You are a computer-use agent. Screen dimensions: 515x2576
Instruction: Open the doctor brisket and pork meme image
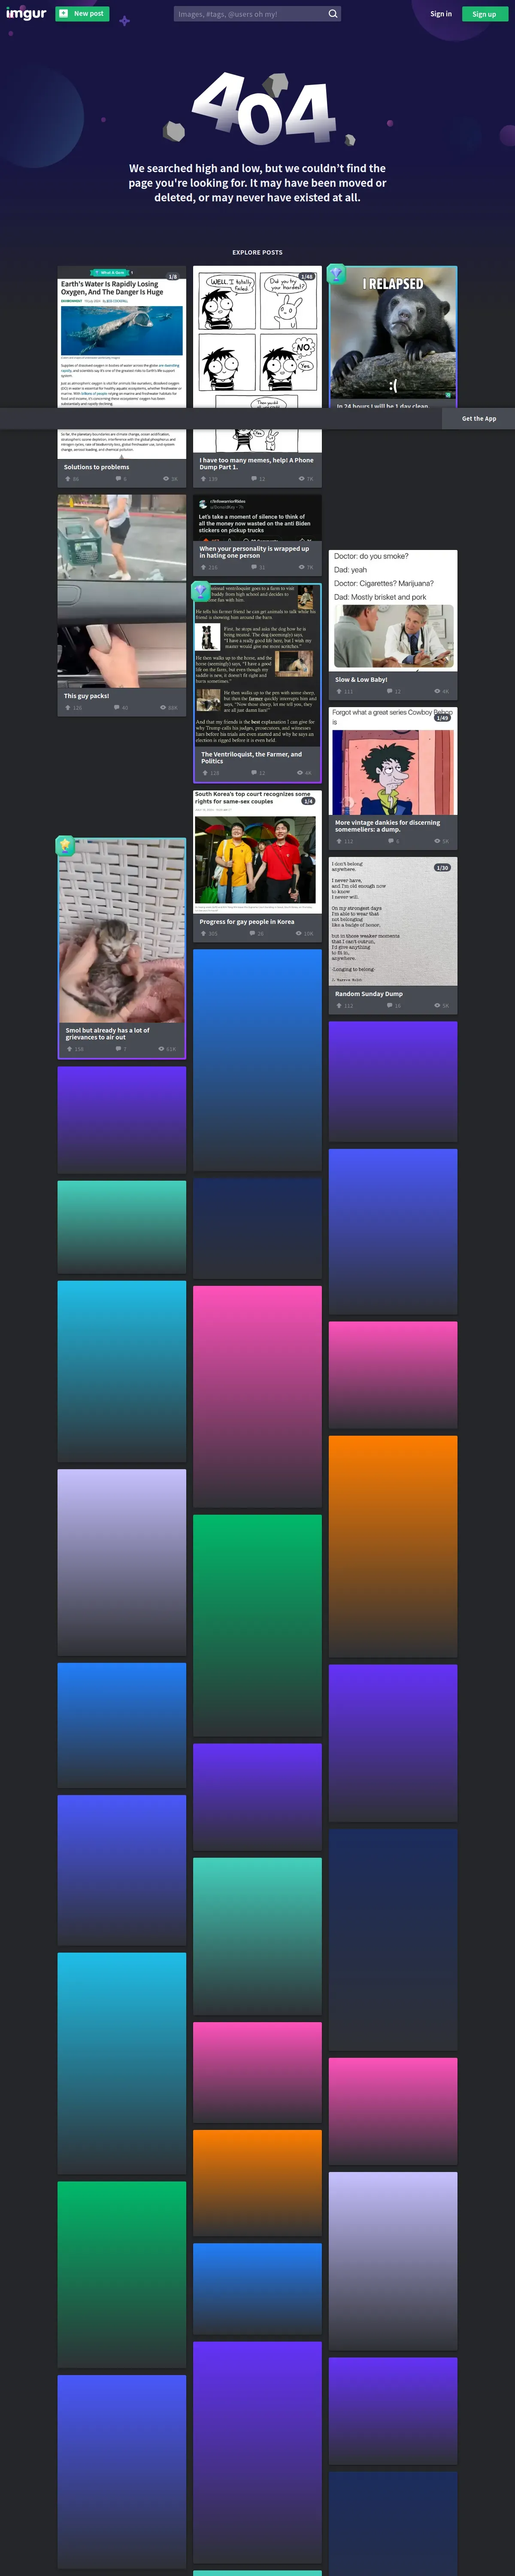click(393, 610)
